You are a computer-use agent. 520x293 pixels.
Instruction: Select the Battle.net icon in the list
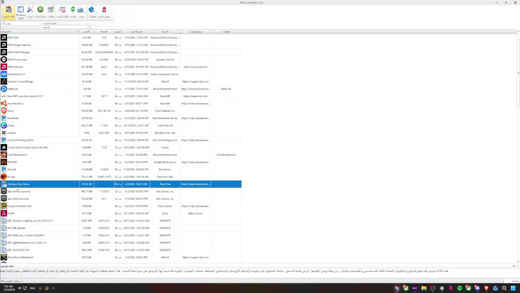[4, 89]
